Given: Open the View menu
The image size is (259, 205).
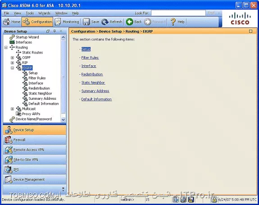Looking at the screenshot, I should tap(17, 13).
